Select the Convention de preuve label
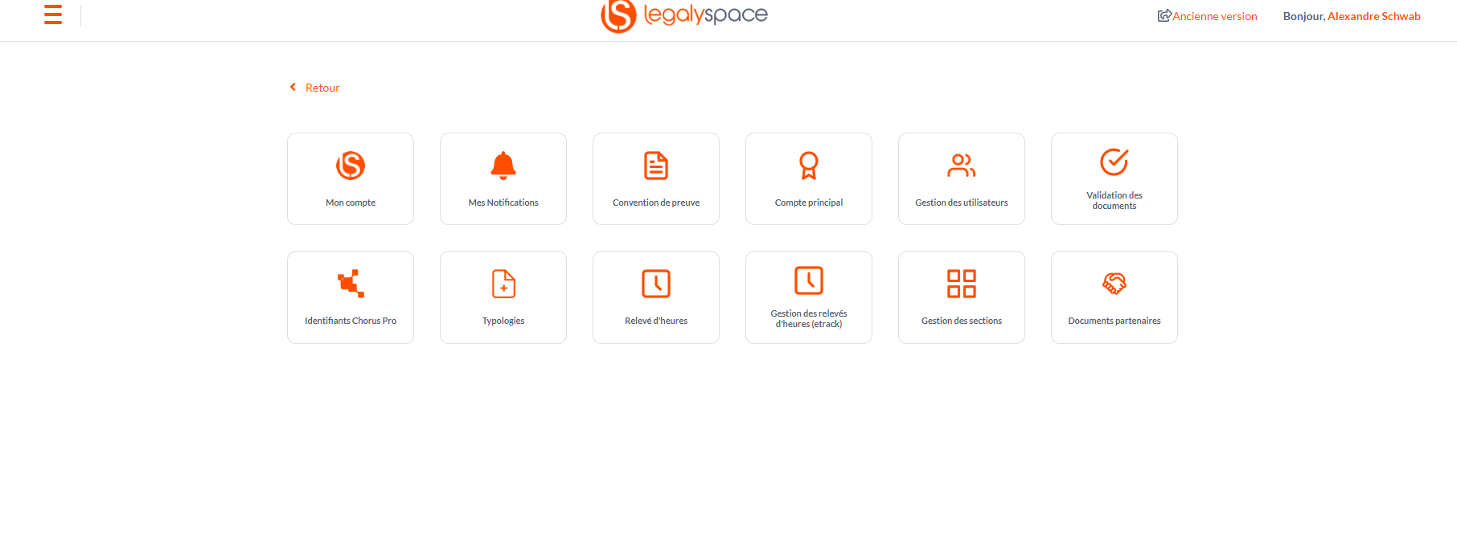Viewport: 1457px width, 557px height. point(656,203)
